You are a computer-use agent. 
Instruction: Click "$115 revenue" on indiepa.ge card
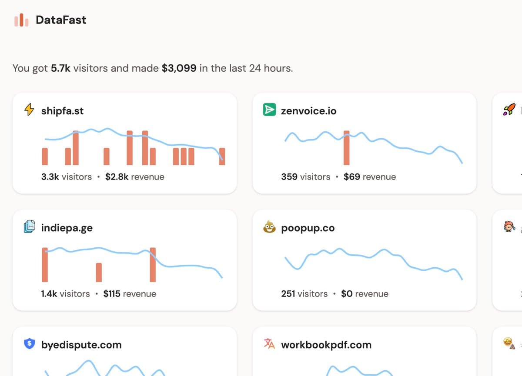pyautogui.click(x=130, y=294)
